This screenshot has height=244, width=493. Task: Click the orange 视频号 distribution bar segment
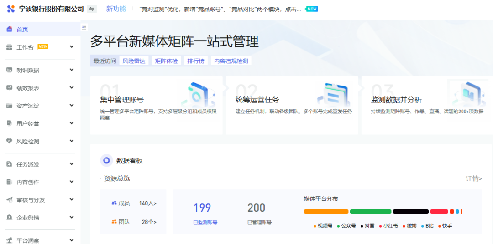coord(326,212)
